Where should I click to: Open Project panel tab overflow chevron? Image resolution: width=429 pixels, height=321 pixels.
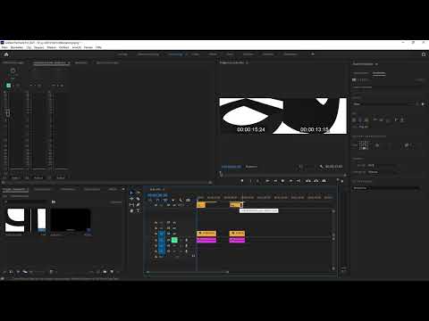click(x=122, y=189)
